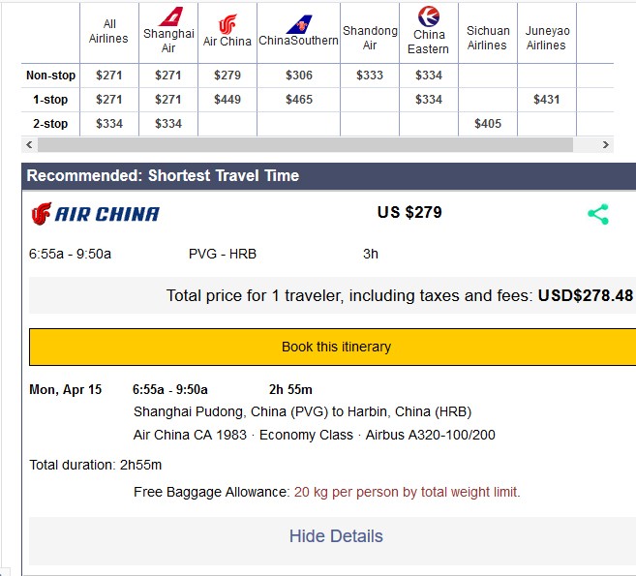Choose ChinaSouthern 1-stop $465 fare

(x=299, y=100)
